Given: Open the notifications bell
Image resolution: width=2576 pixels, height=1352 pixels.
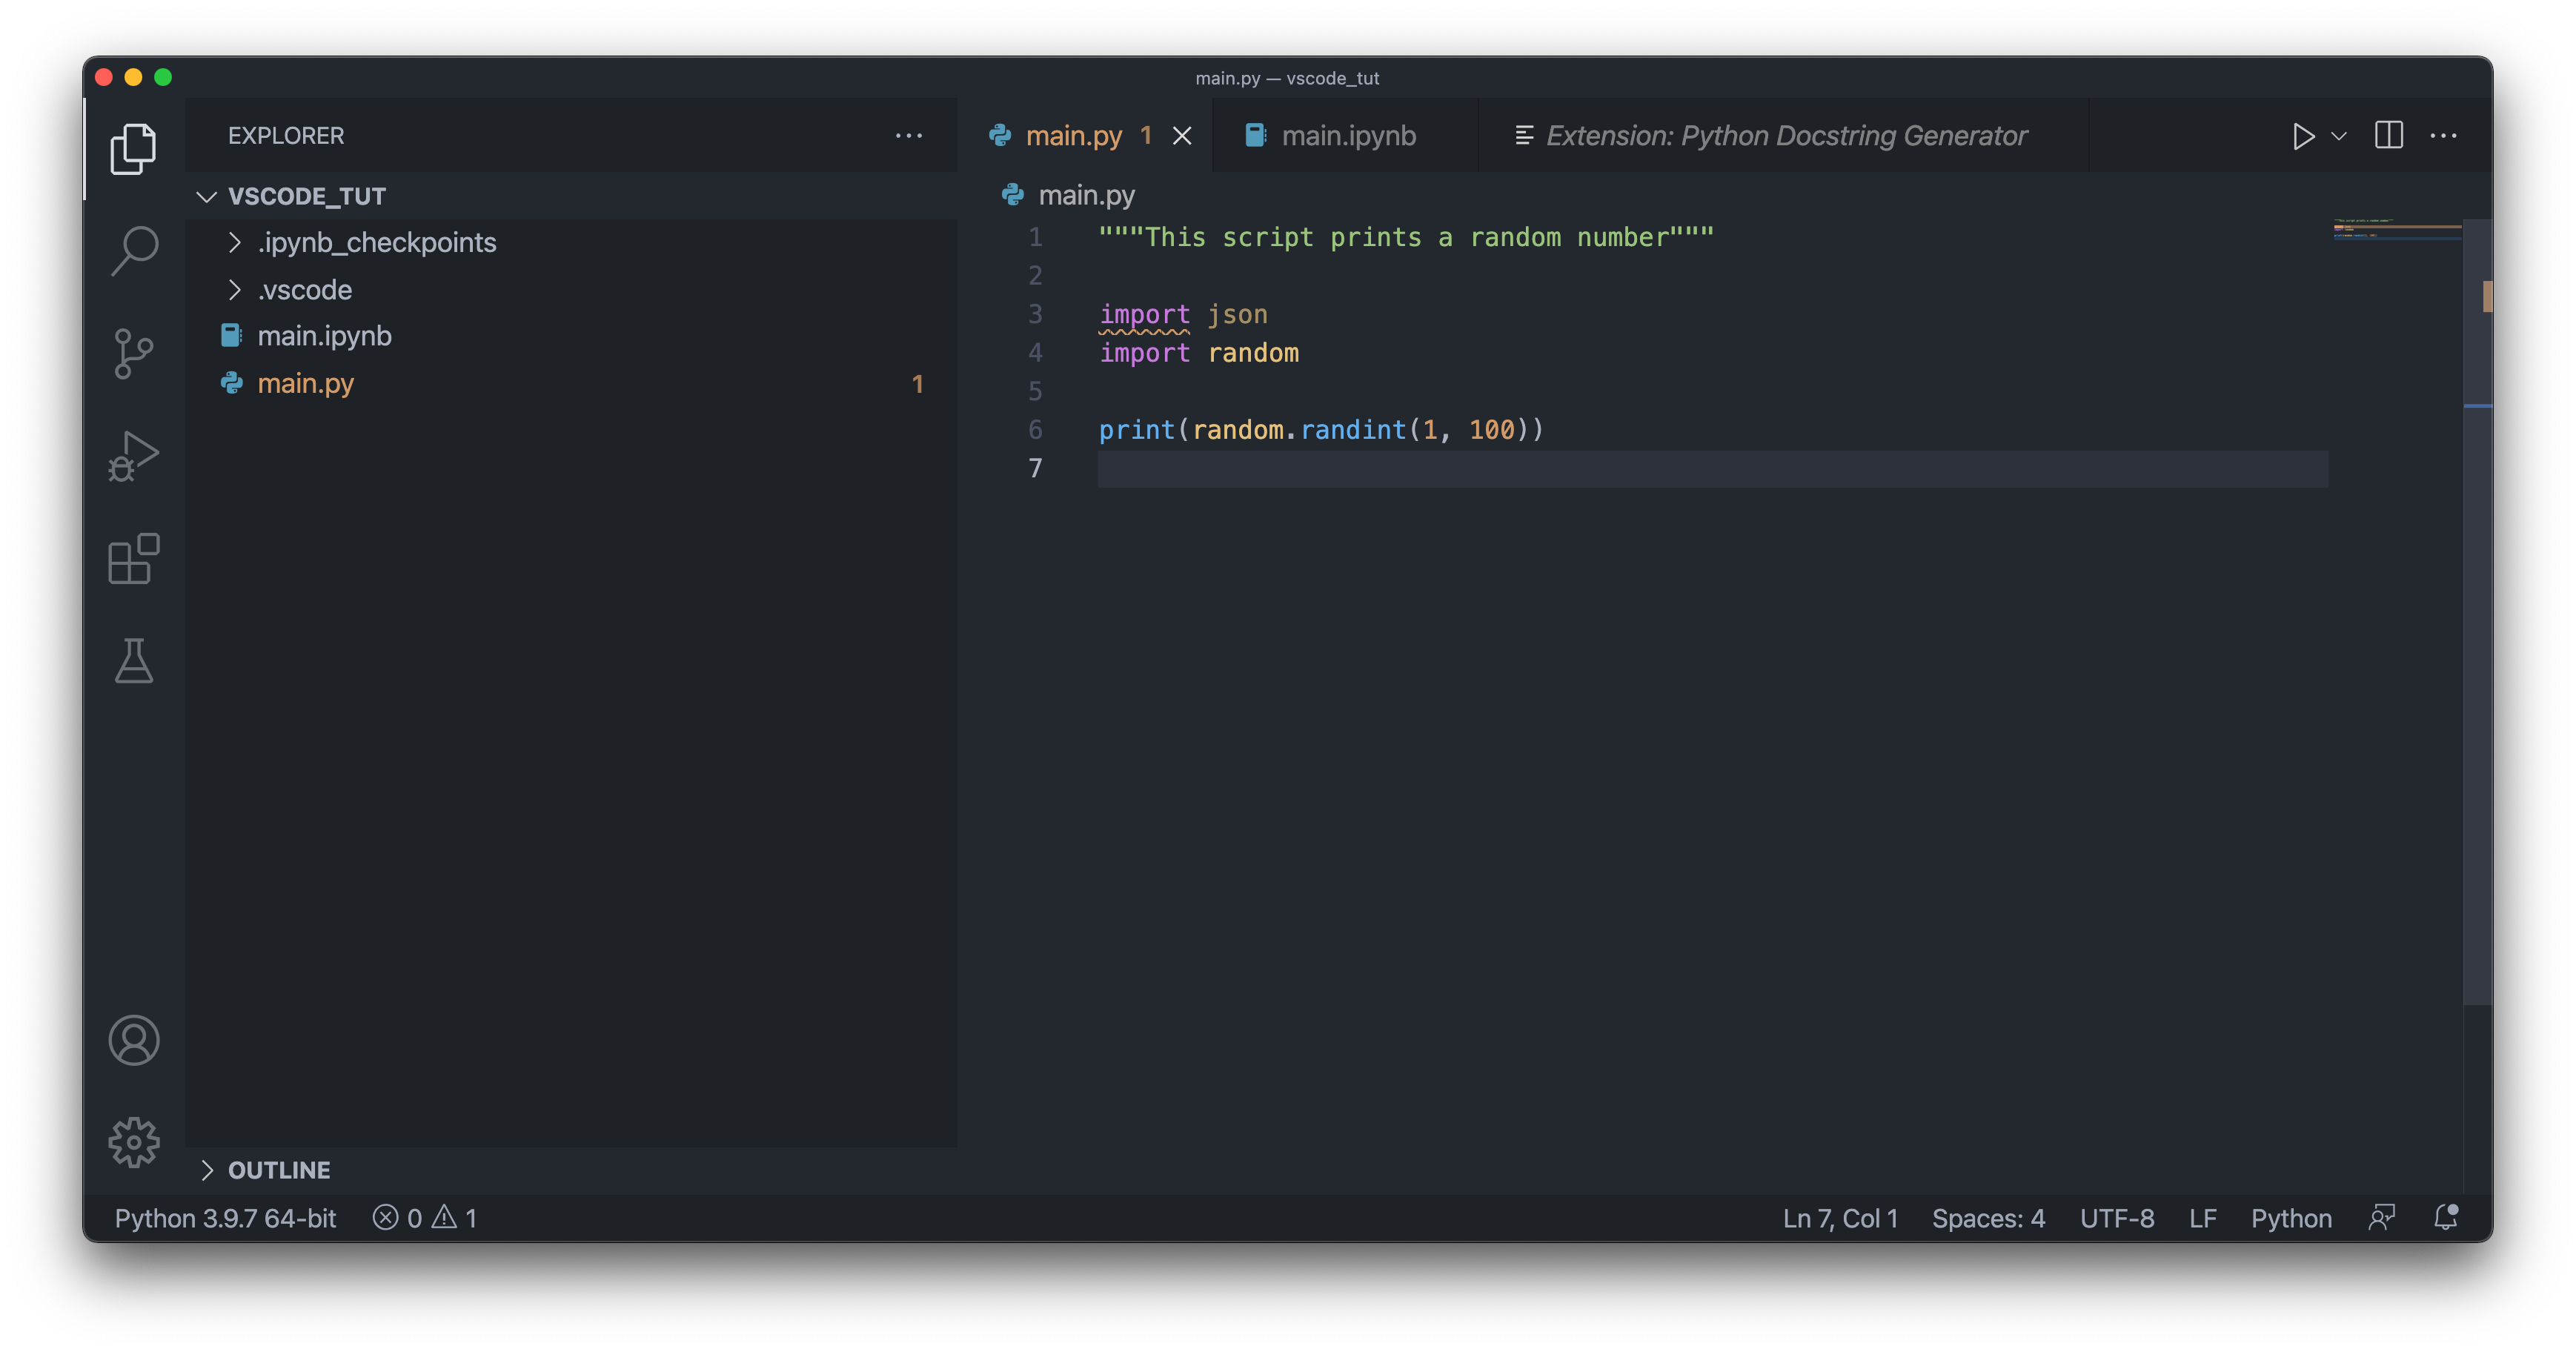Looking at the screenshot, I should click(2446, 1217).
